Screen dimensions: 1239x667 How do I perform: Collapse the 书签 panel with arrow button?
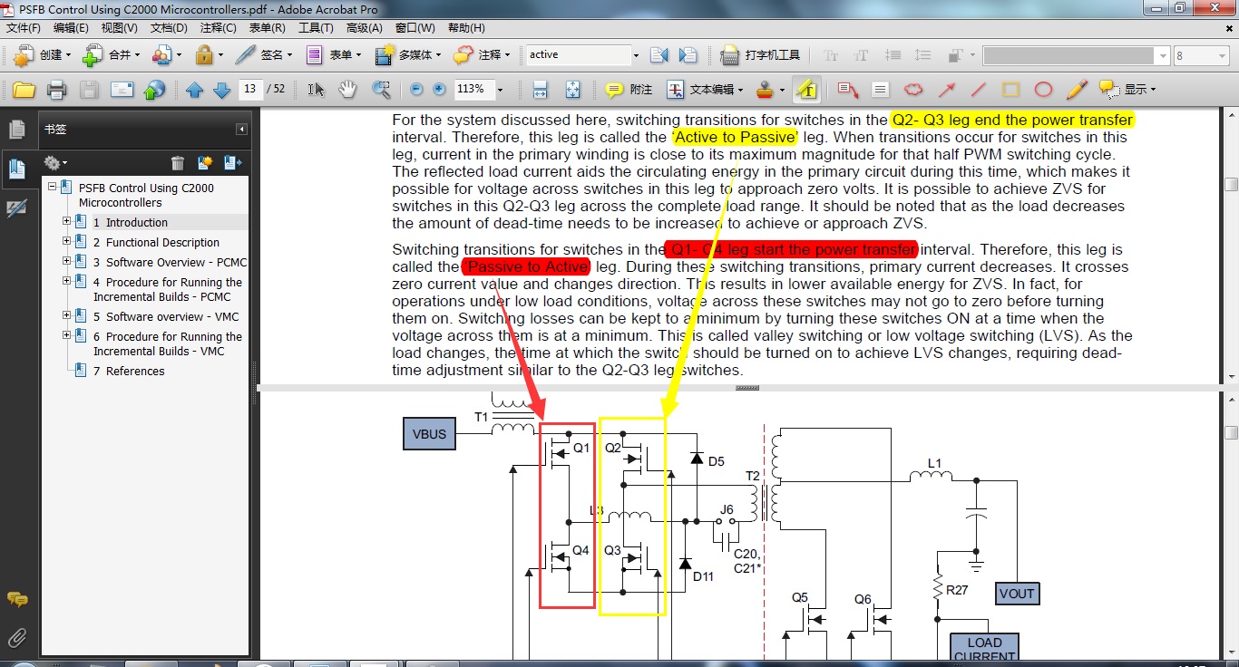pyautogui.click(x=241, y=129)
